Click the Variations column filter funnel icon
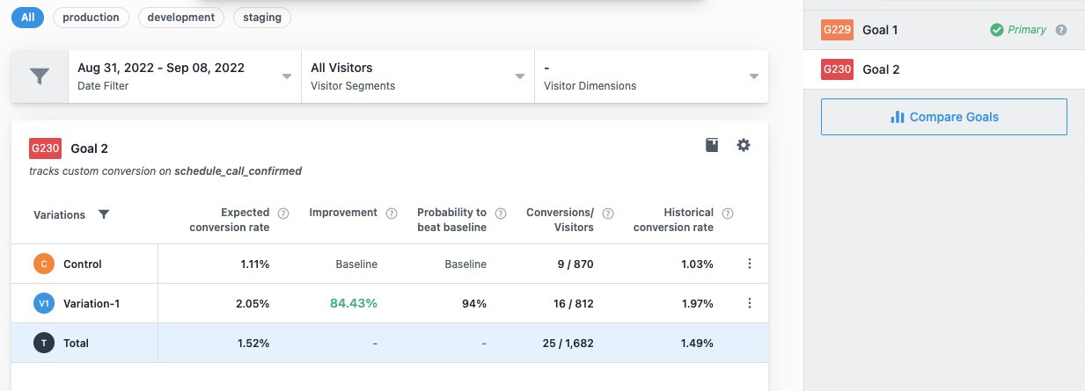Viewport: 1085px width, 391px height. pos(104,214)
